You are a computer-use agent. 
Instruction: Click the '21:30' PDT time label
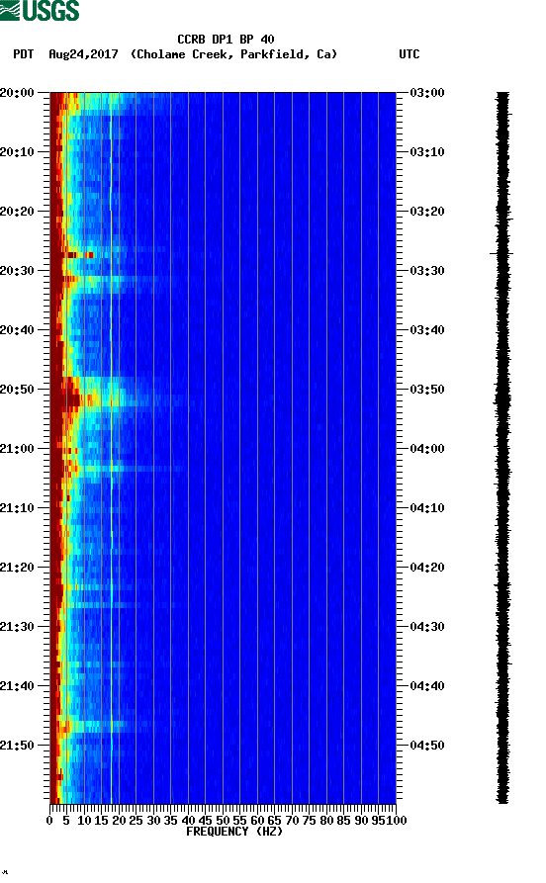tap(17, 627)
